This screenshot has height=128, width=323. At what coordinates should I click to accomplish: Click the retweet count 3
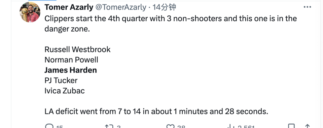118,127
